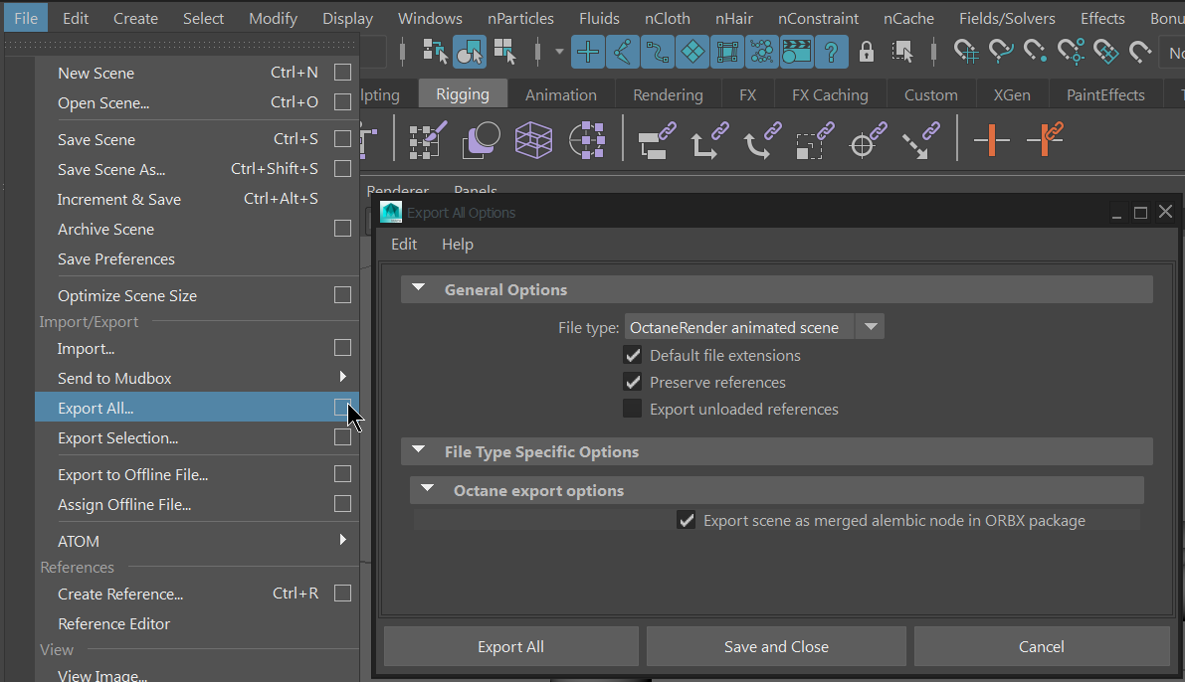Activate select by component type mode
Image resolution: width=1185 pixels, height=682 pixels.
tap(504, 52)
